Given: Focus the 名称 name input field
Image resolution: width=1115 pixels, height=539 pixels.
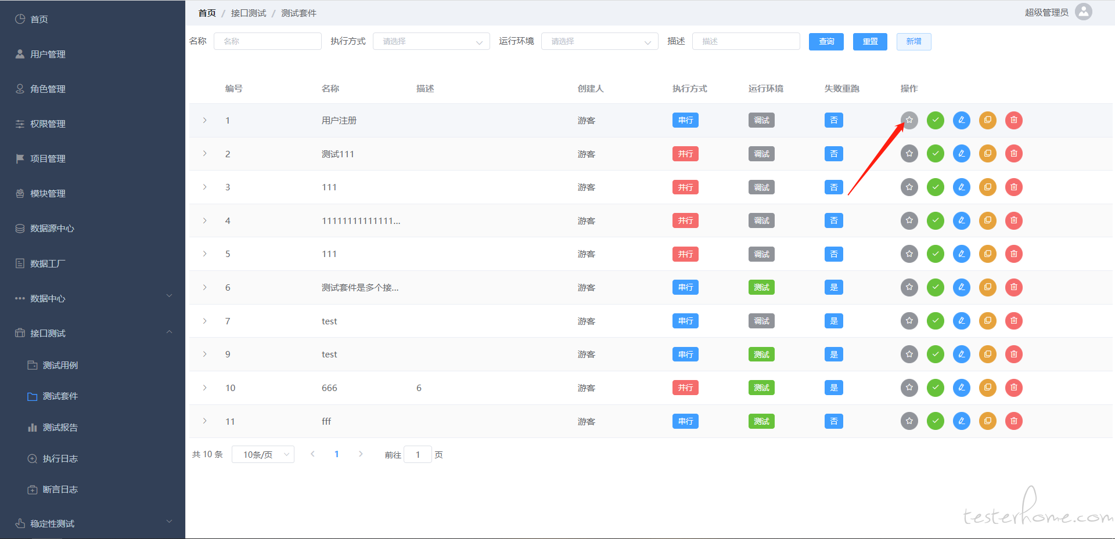Looking at the screenshot, I should [267, 41].
